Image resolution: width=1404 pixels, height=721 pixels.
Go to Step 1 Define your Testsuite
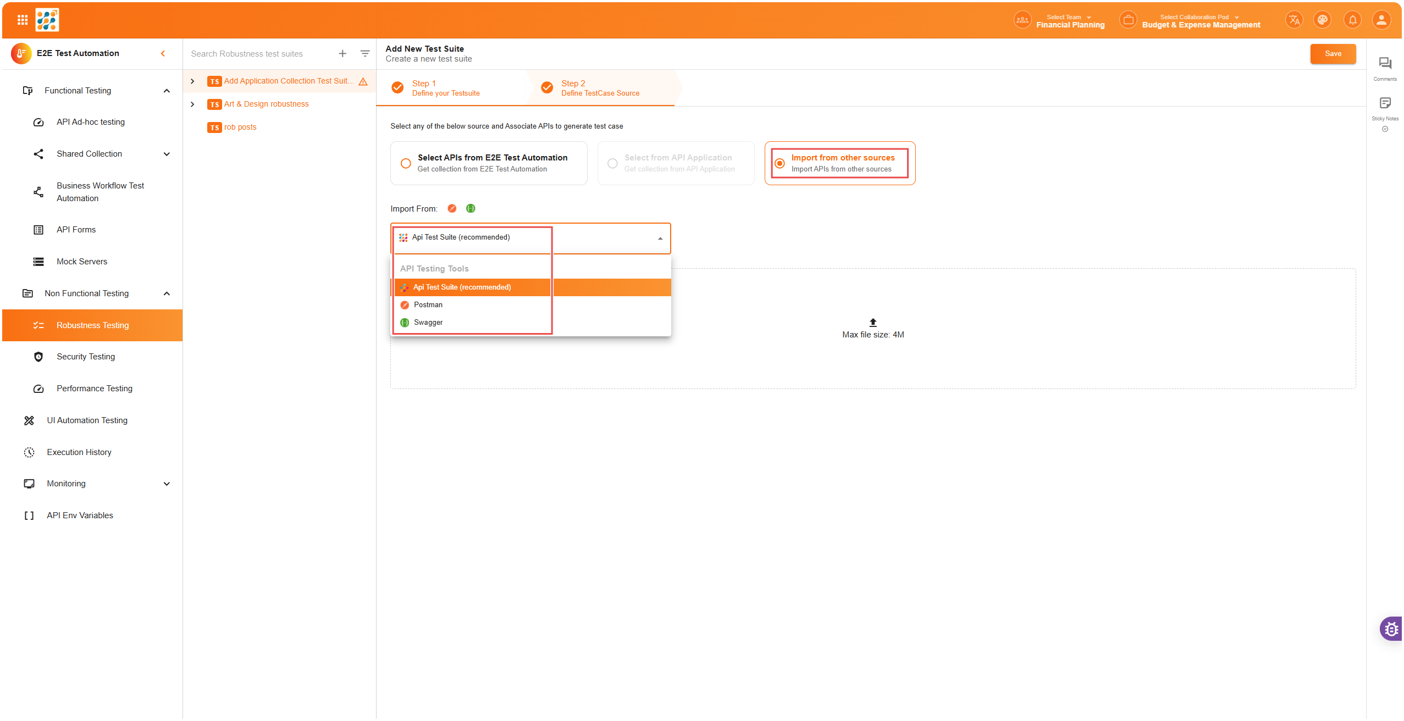point(445,88)
